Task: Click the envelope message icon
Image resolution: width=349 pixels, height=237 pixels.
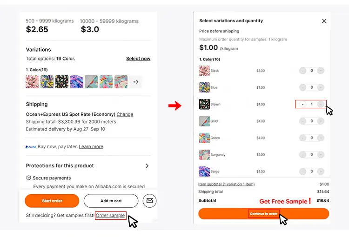Action: click(x=149, y=201)
